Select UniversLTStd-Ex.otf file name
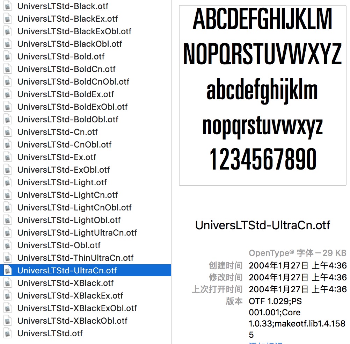The height and width of the screenshot is (344, 350). 57,157
